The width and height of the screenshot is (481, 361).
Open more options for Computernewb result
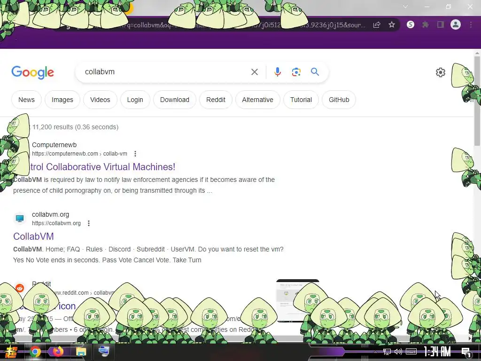click(135, 154)
